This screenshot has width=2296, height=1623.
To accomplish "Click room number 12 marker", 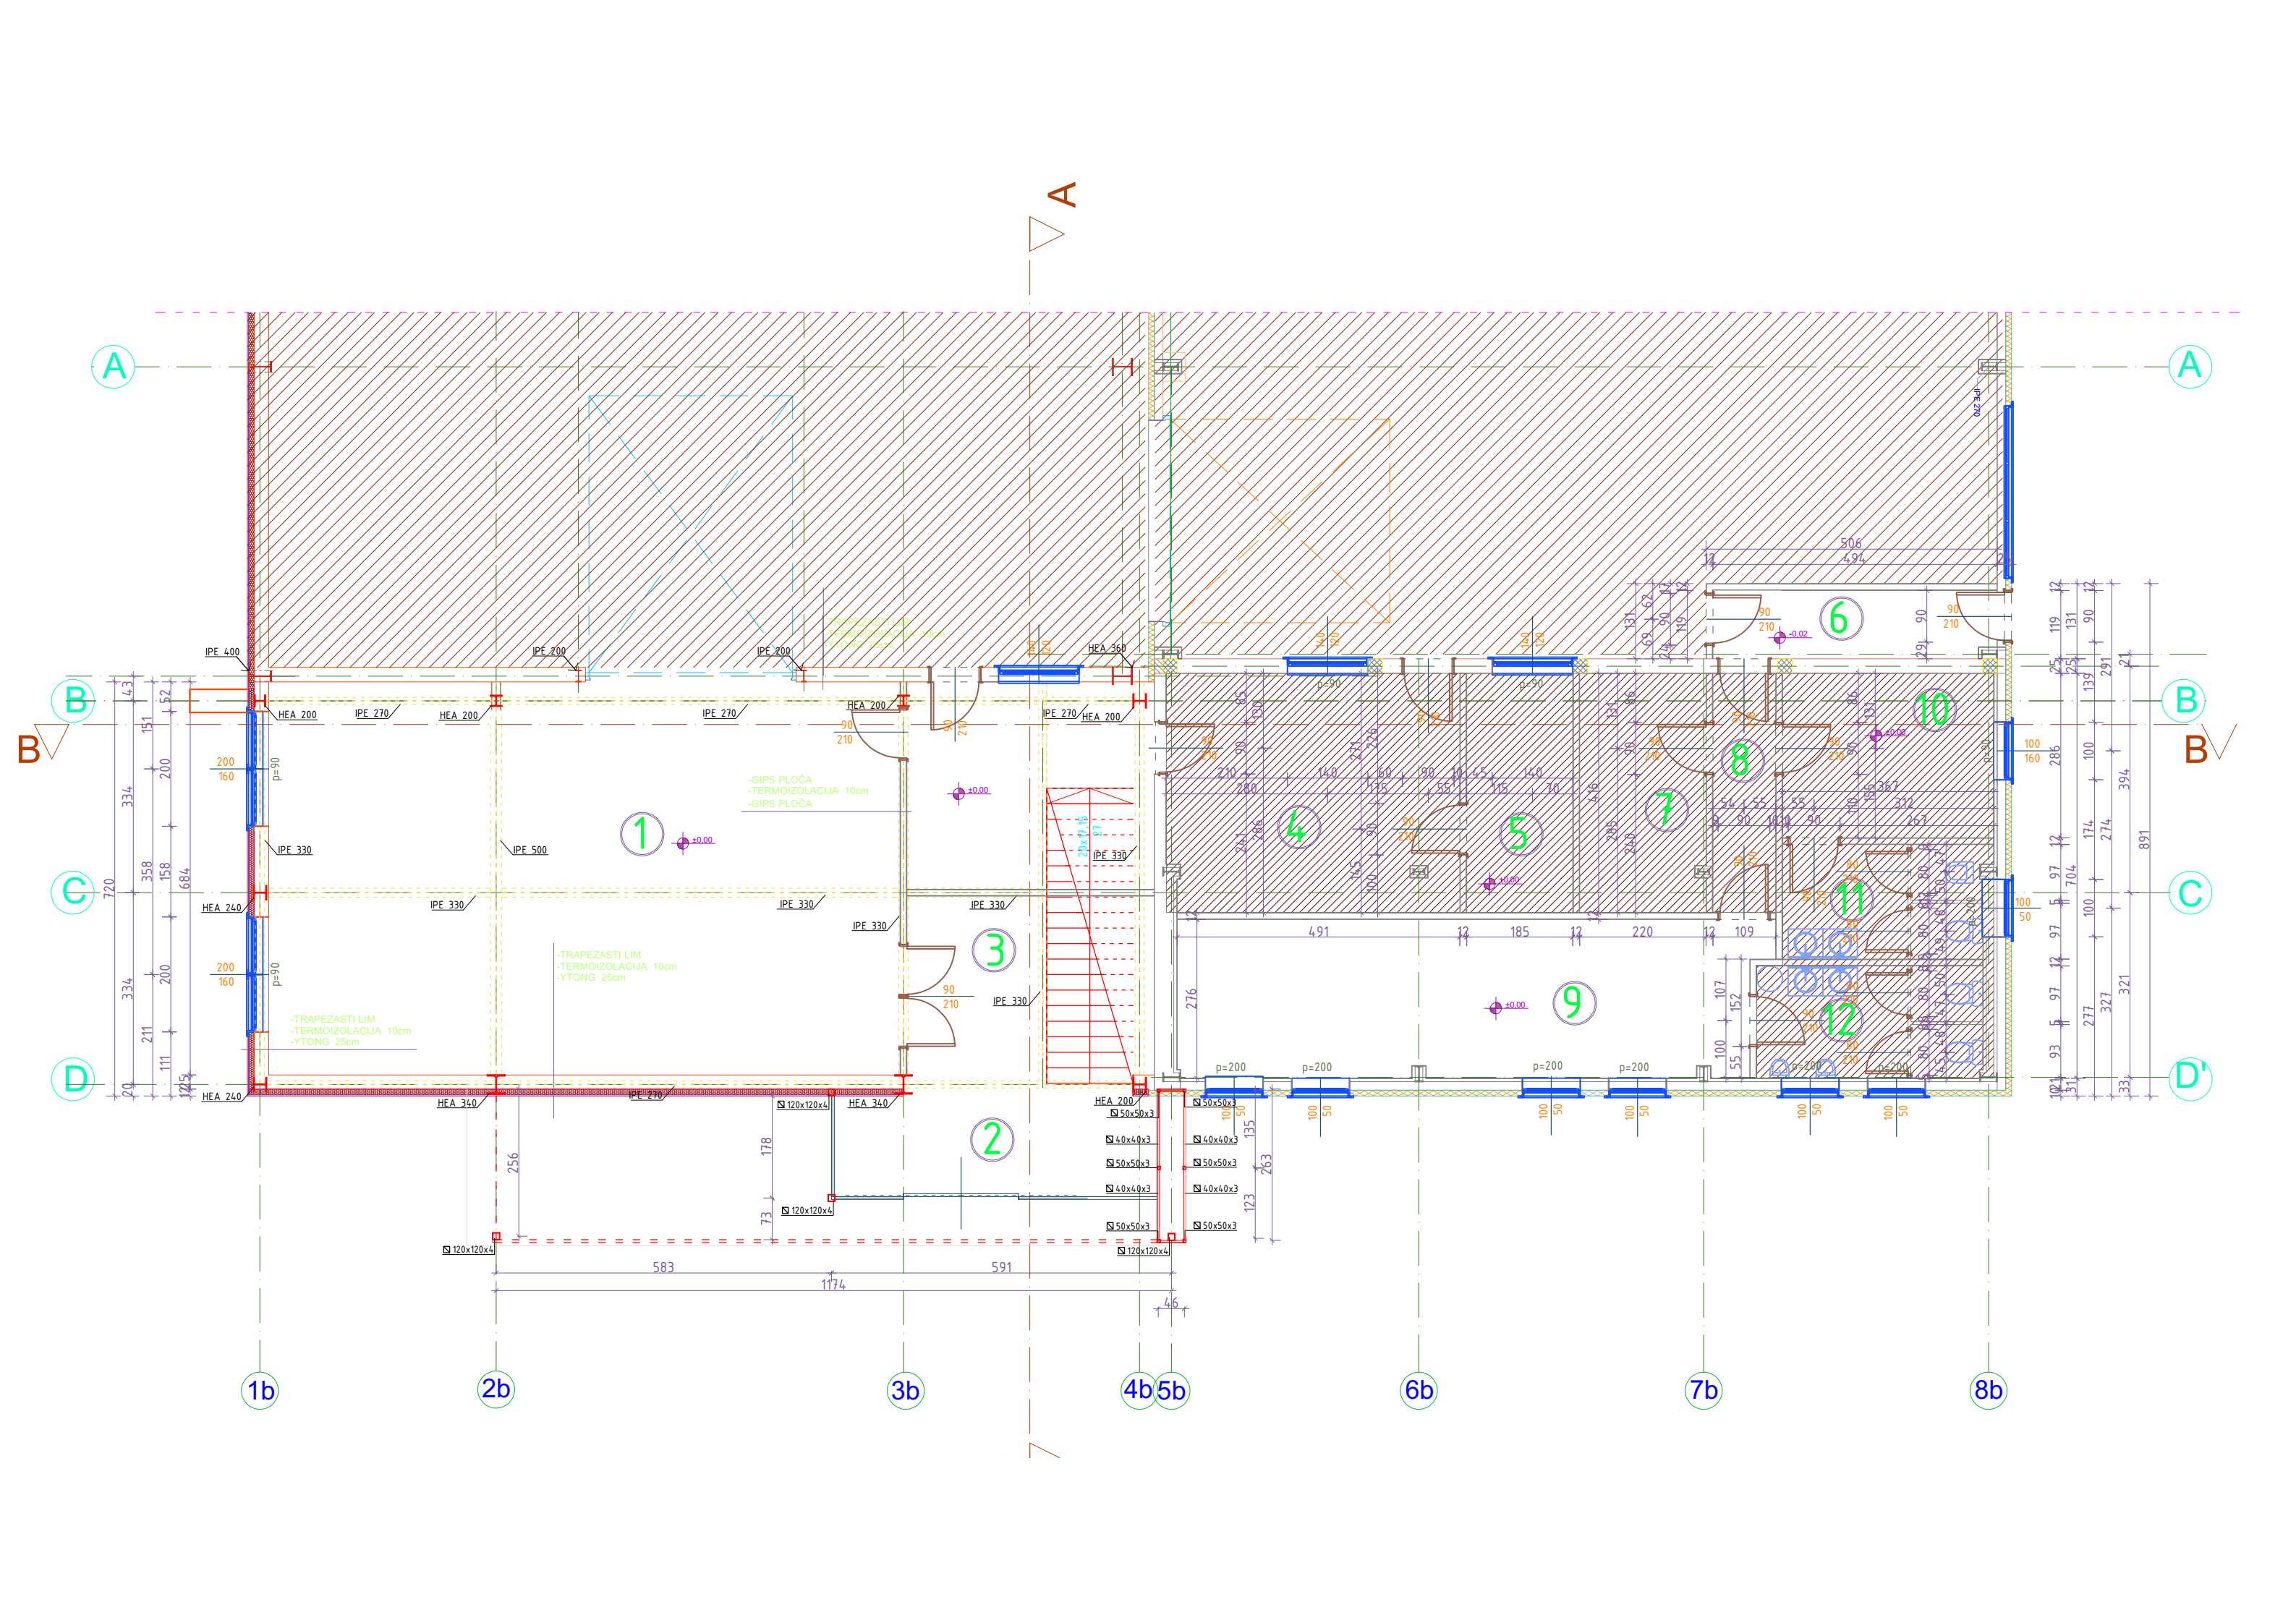I will (x=1841, y=1020).
